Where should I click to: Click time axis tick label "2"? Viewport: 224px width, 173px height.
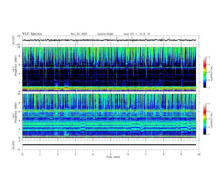(x=58, y=154)
